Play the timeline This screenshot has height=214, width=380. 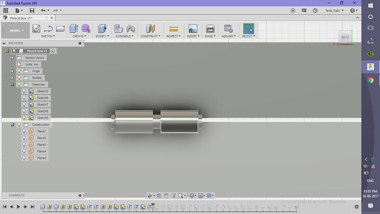[x=19, y=207]
